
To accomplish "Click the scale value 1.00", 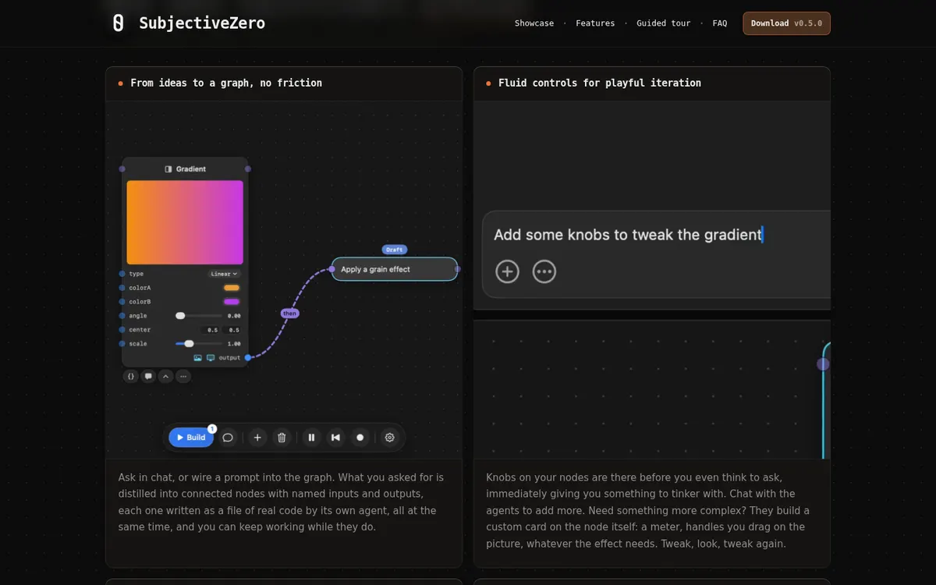I will click(x=234, y=344).
